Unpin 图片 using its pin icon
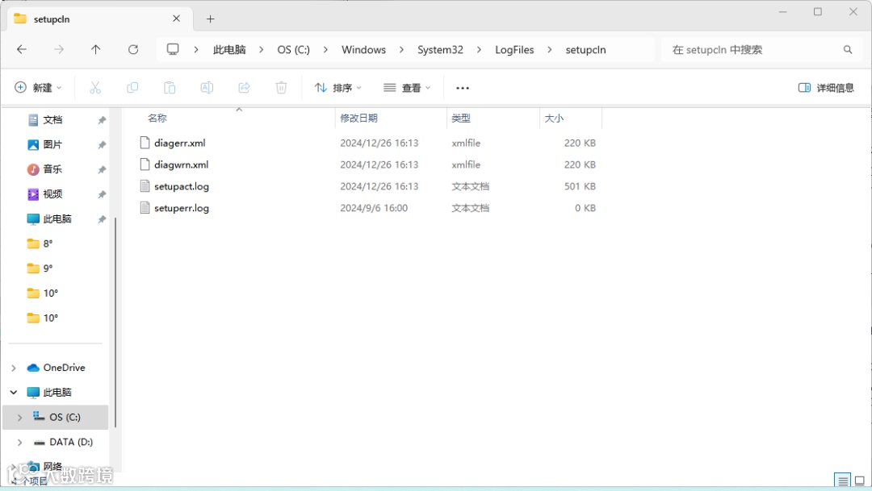Viewport: 872px width, 491px height. point(102,145)
